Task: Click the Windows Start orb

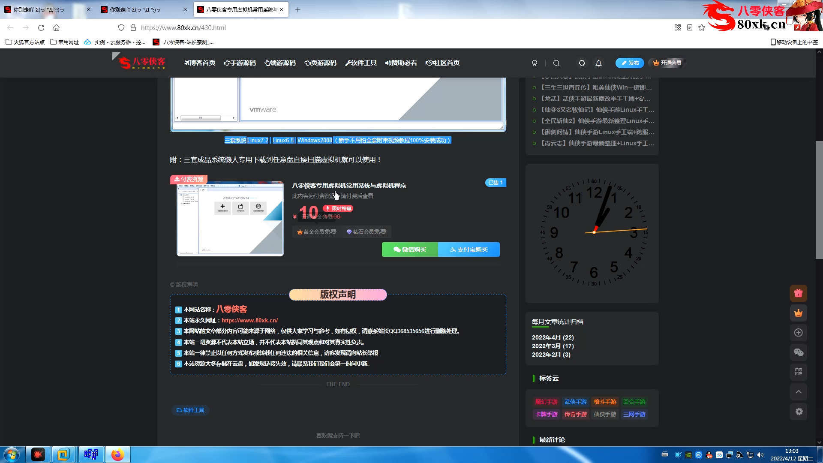Action: click(12, 454)
